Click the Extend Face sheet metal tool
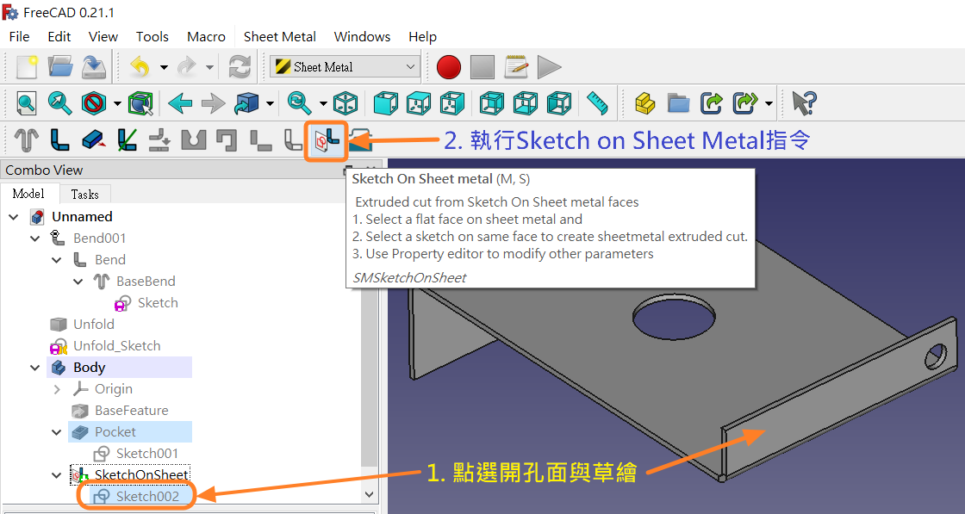The image size is (965, 514). click(x=94, y=139)
